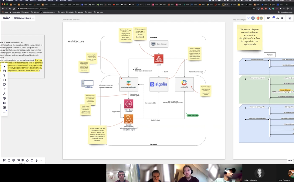
Task: Open the Templates tool in Miro toolbar
Action: (4, 71)
